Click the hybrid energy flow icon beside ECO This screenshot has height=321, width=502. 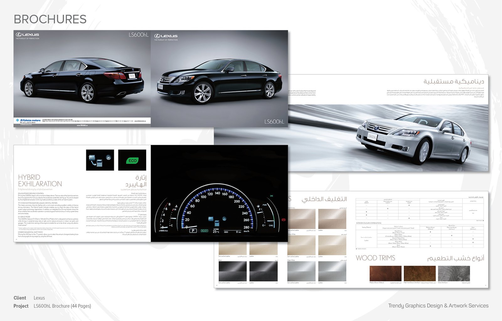pos(100,160)
